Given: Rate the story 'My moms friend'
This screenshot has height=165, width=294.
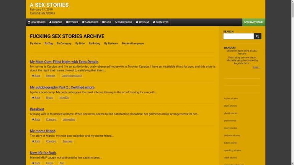Looking at the screenshot, I should pyautogui.click(x=36, y=141).
